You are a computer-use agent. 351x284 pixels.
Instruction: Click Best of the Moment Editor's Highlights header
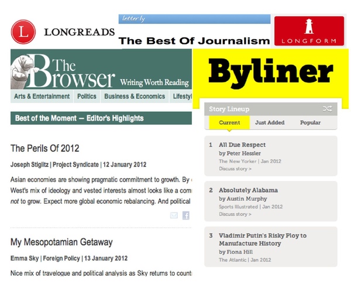(x=101, y=118)
